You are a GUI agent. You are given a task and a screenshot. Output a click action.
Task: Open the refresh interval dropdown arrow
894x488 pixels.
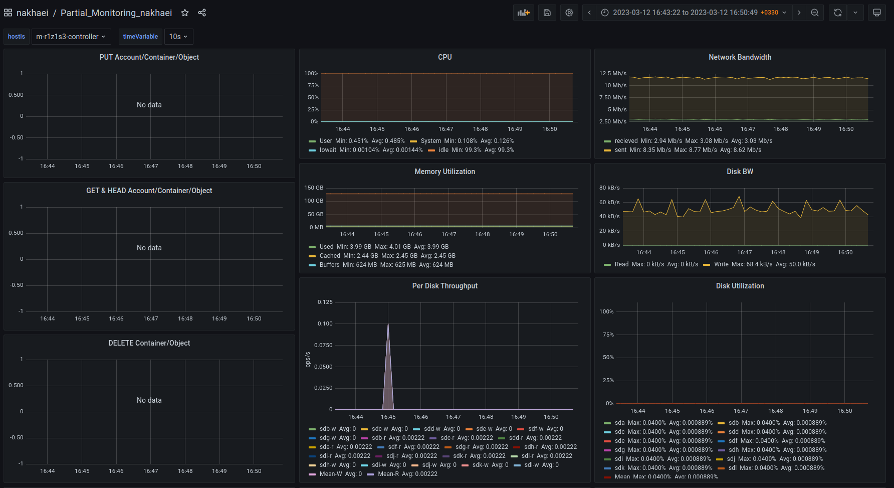click(x=855, y=13)
